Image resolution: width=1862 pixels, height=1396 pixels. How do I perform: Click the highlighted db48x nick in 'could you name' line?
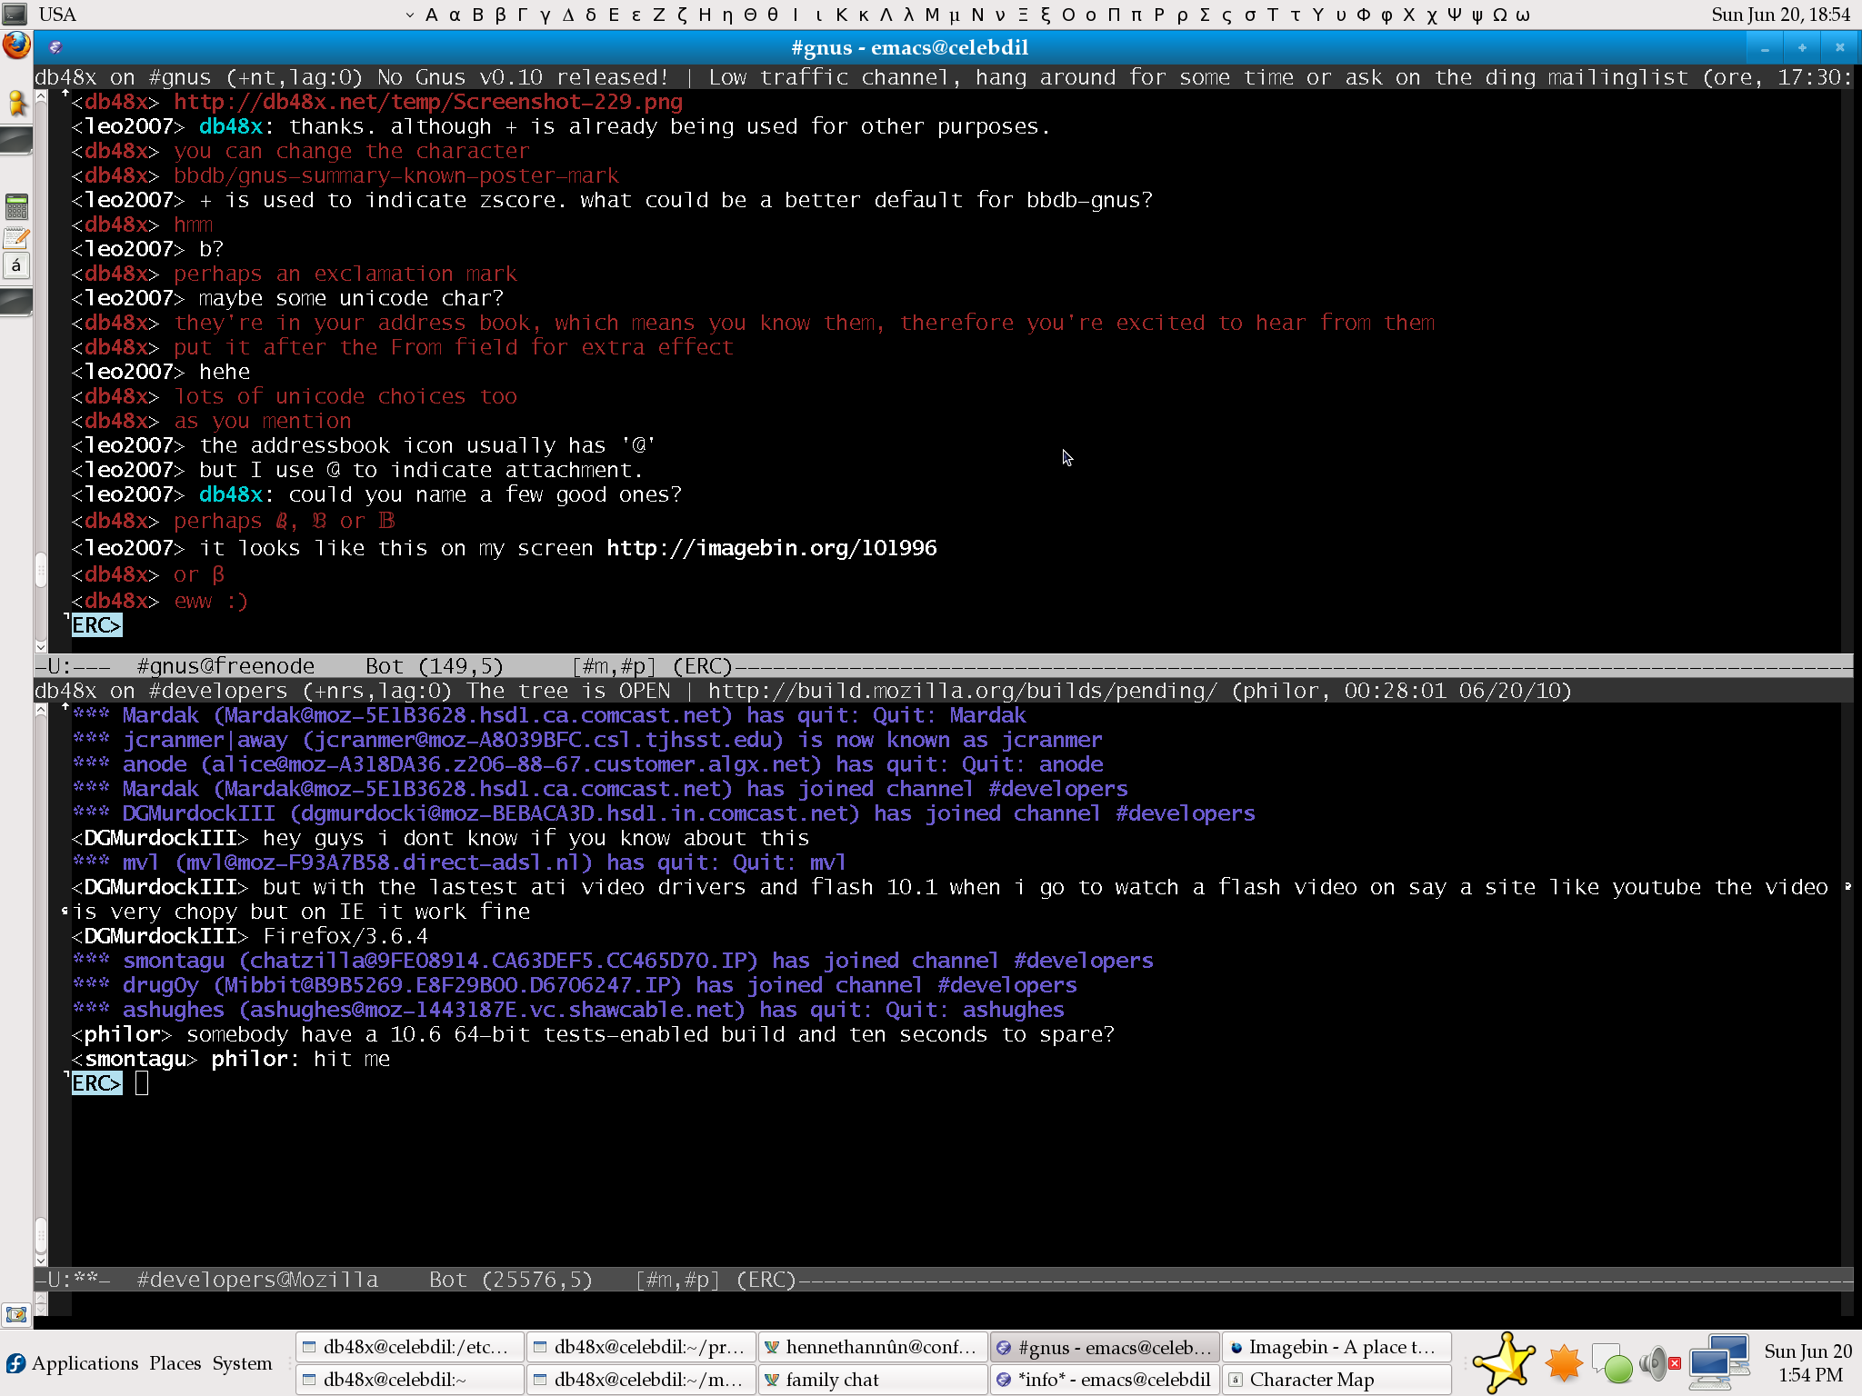tap(231, 494)
